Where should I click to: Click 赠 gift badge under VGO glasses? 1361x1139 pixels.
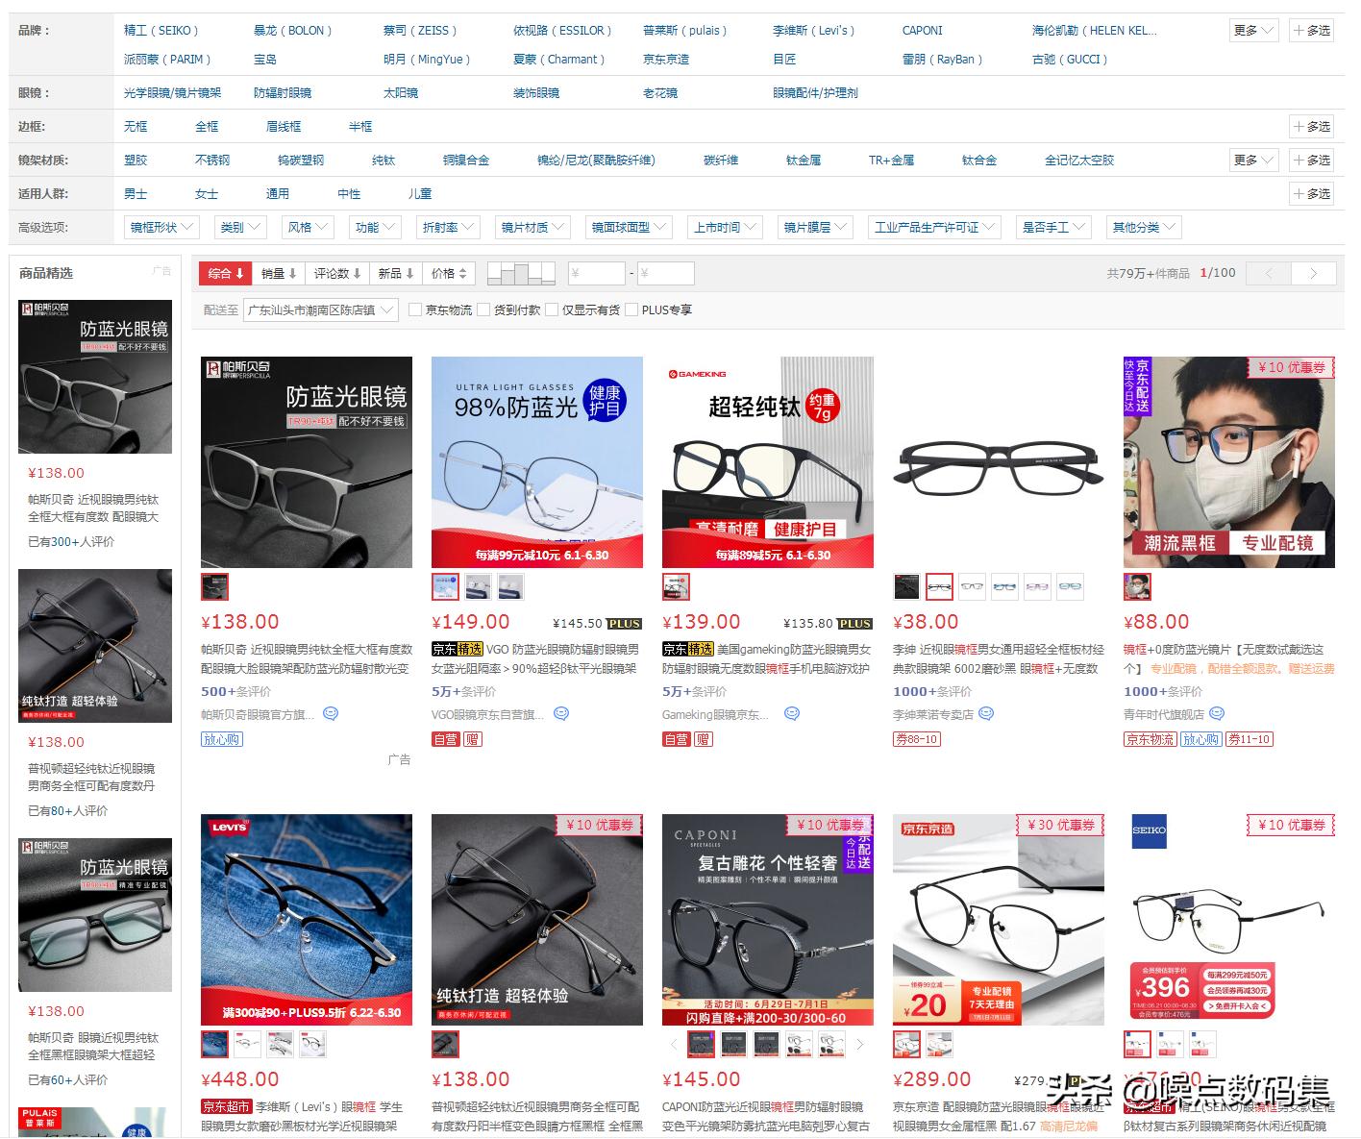(x=472, y=739)
